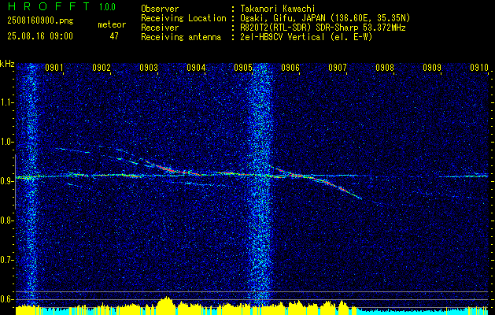The image size is (495, 315).
Task: Click the HROFFT title text
Action: tap(49, 6)
